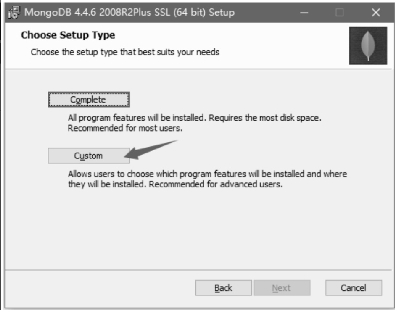Click the Choose Setup Type heading

click(68, 35)
